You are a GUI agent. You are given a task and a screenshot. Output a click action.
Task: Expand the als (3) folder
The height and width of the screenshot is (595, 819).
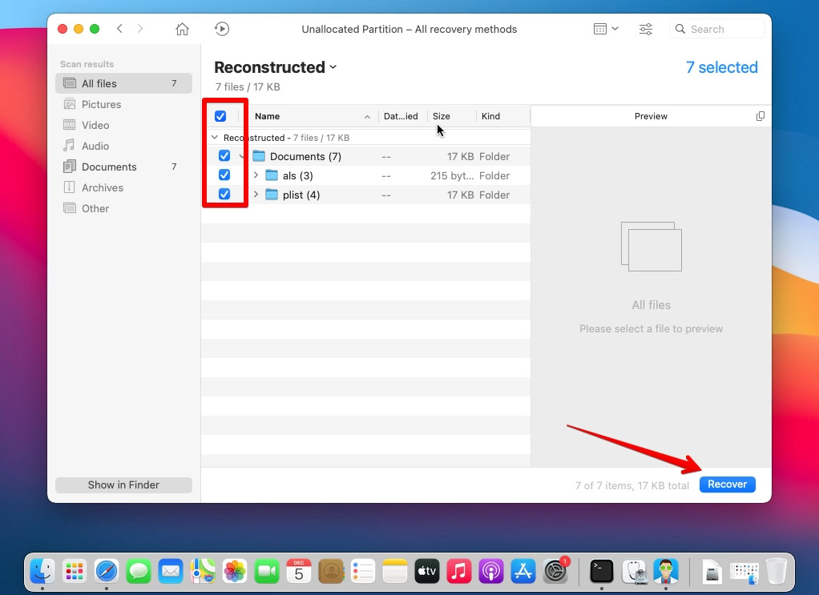256,175
